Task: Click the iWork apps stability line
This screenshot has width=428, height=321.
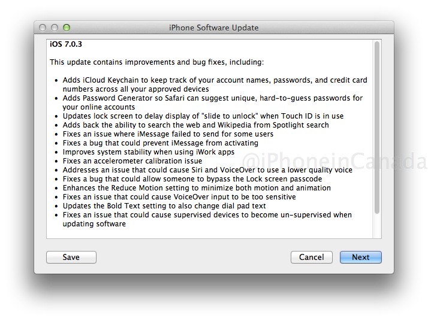Action: (149, 152)
